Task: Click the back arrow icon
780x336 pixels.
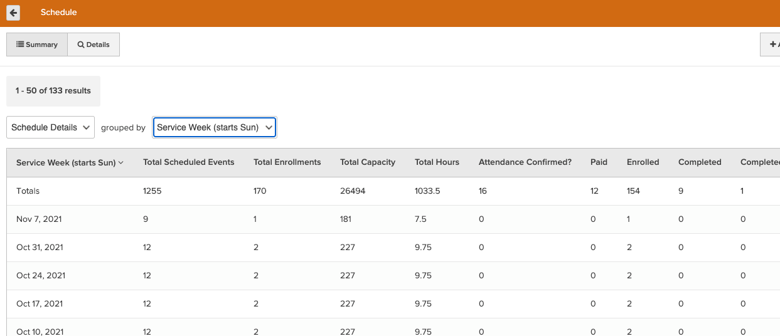Action: pyautogui.click(x=13, y=13)
